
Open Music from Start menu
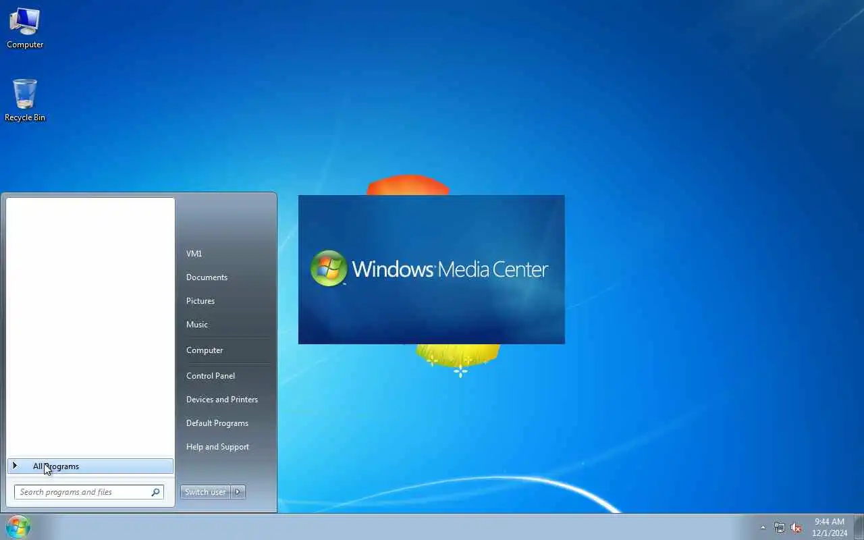click(x=197, y=325)
